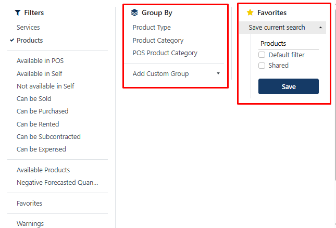This screenshot has height=228, width=336.
Task: Choose the Available Products filter
Action: click(43, 170)
